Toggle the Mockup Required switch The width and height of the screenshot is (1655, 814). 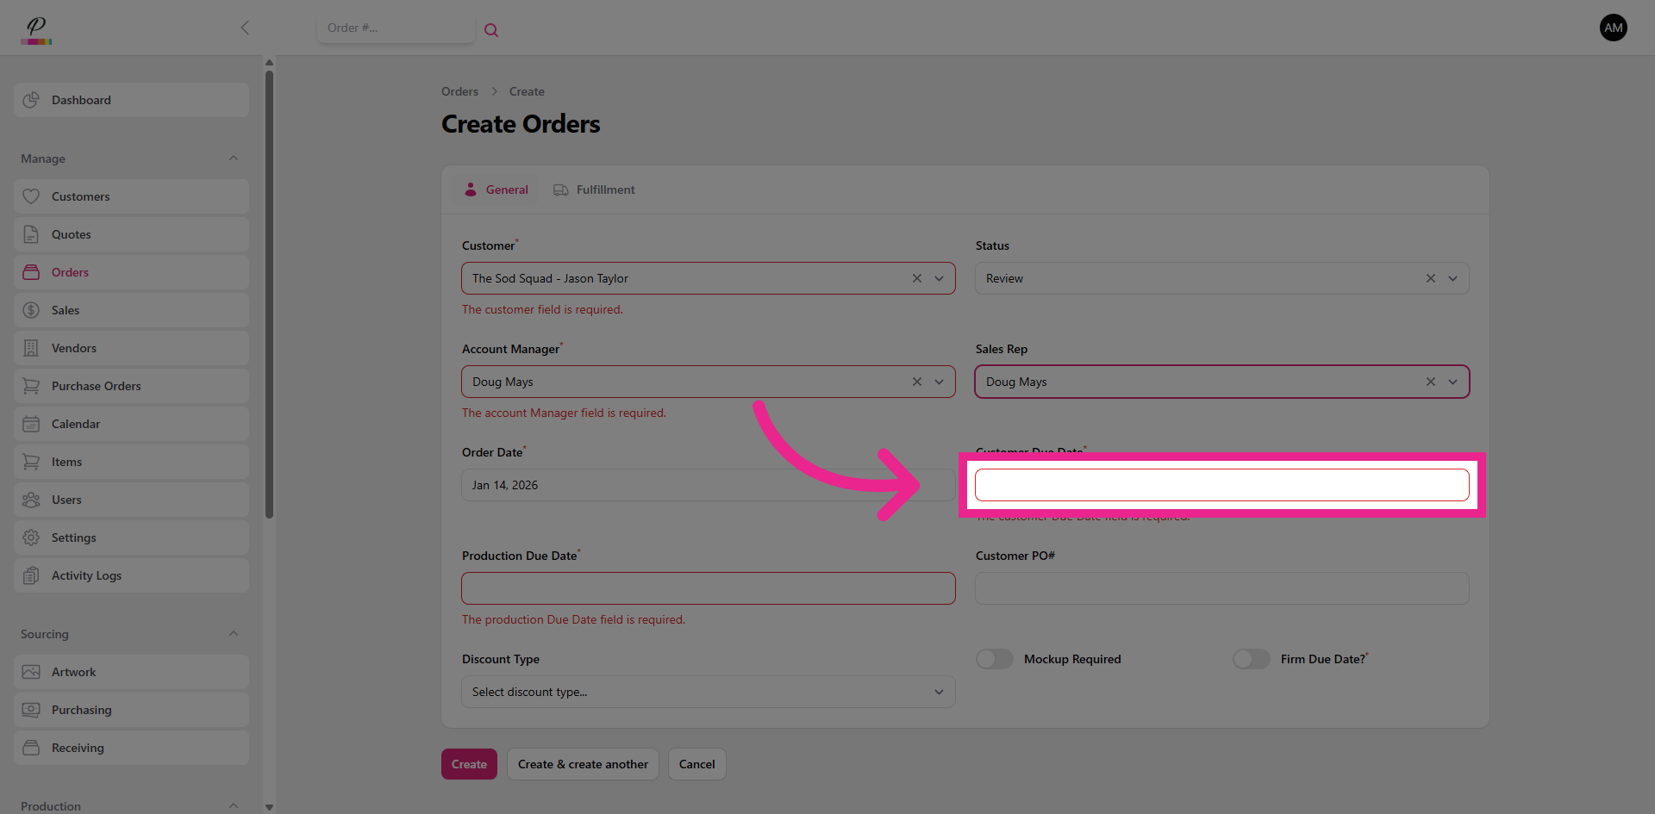point(995,659)
